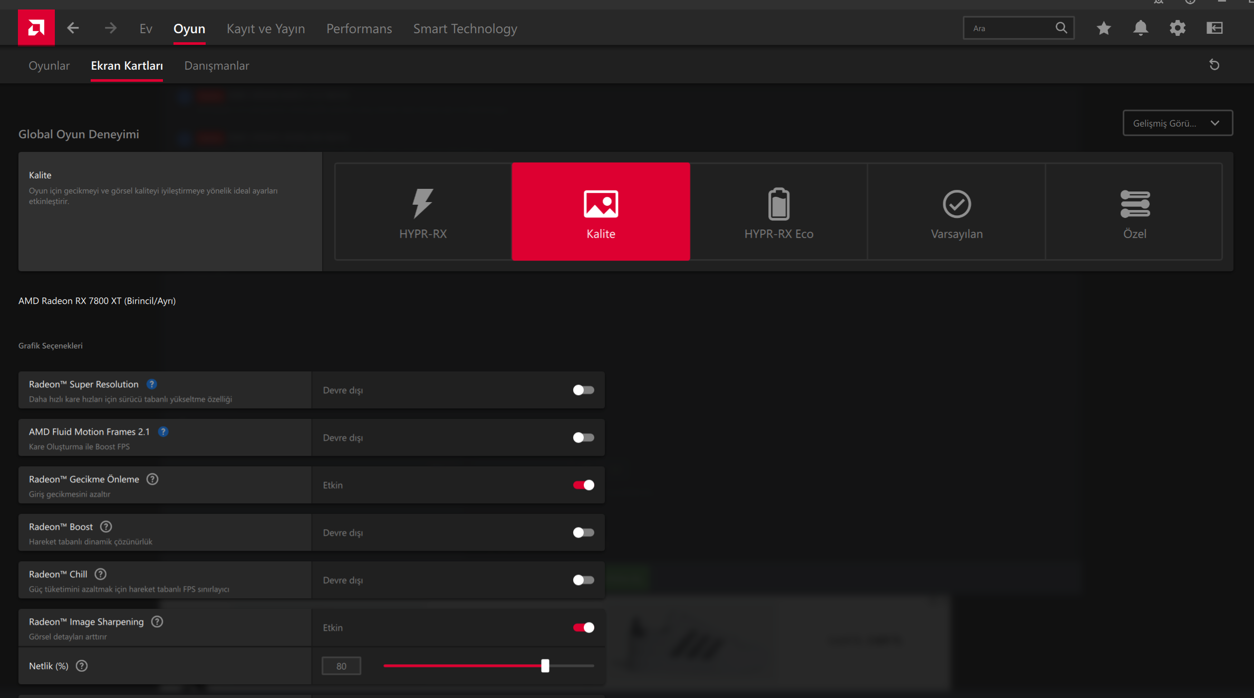Enable AMD Fluid Motion Frames toggle
The width and height of the screenshot is (1254, 698).
coord(583,438)
